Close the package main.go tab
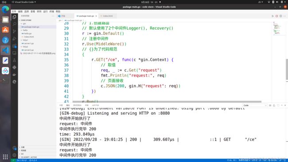288x162 pixels. (96, 16)
